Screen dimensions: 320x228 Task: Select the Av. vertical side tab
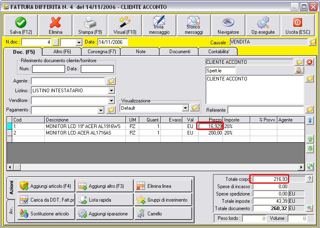point(11,212)
